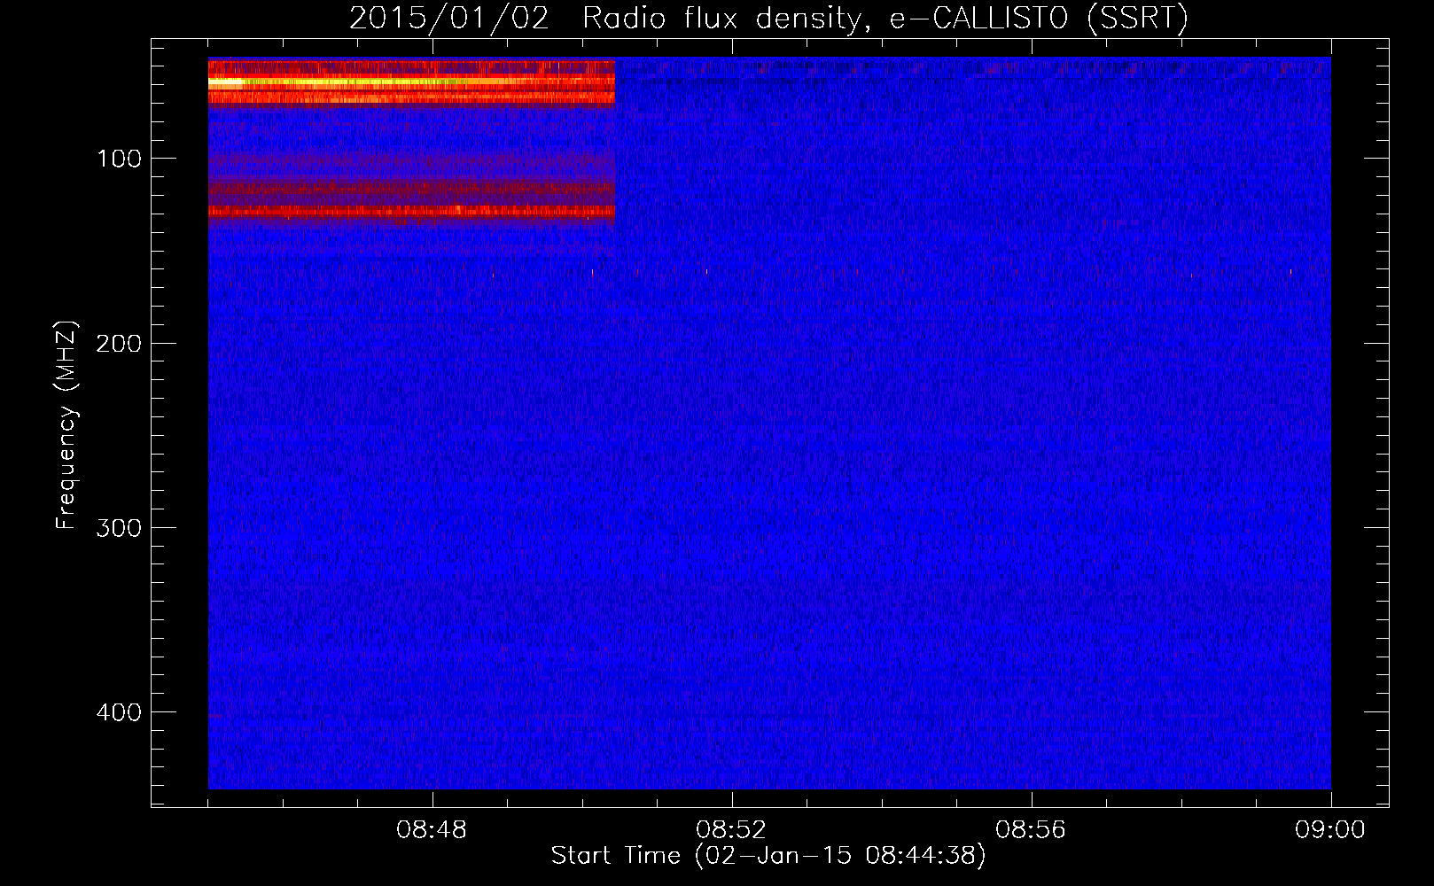
Task: Click the bright white-yellow emission band at the top of the spectrogram
Action: point(411,82)
